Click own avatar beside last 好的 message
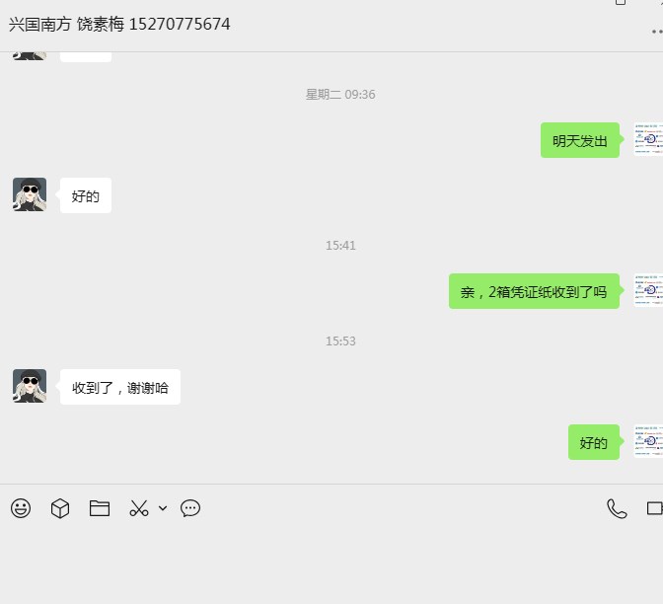Screen dimensions: 663x604 [648, 441]
